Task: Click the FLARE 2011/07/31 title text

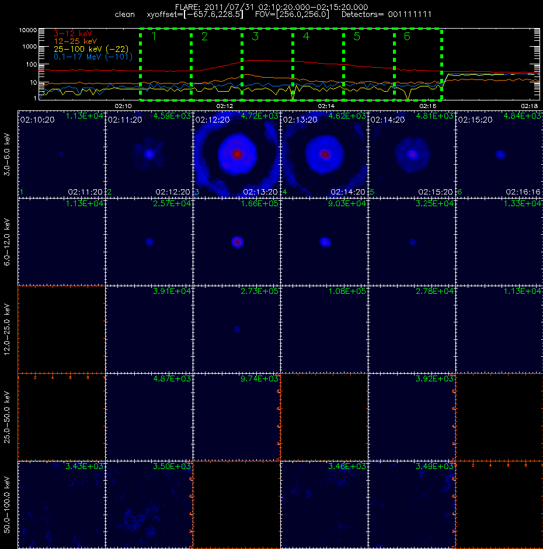Action: pyautogui.click(x=271, y=7)
